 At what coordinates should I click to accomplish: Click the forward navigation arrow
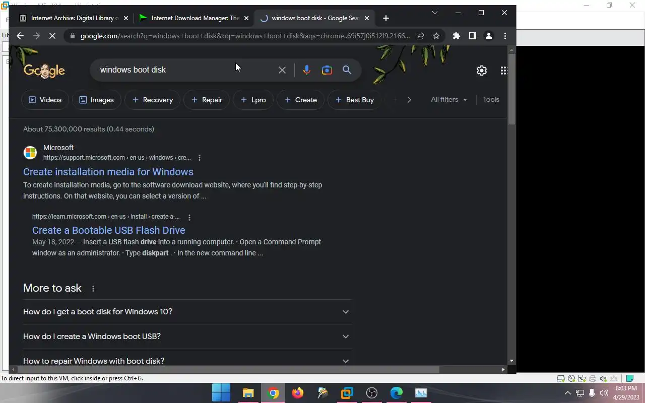[36, 36]
